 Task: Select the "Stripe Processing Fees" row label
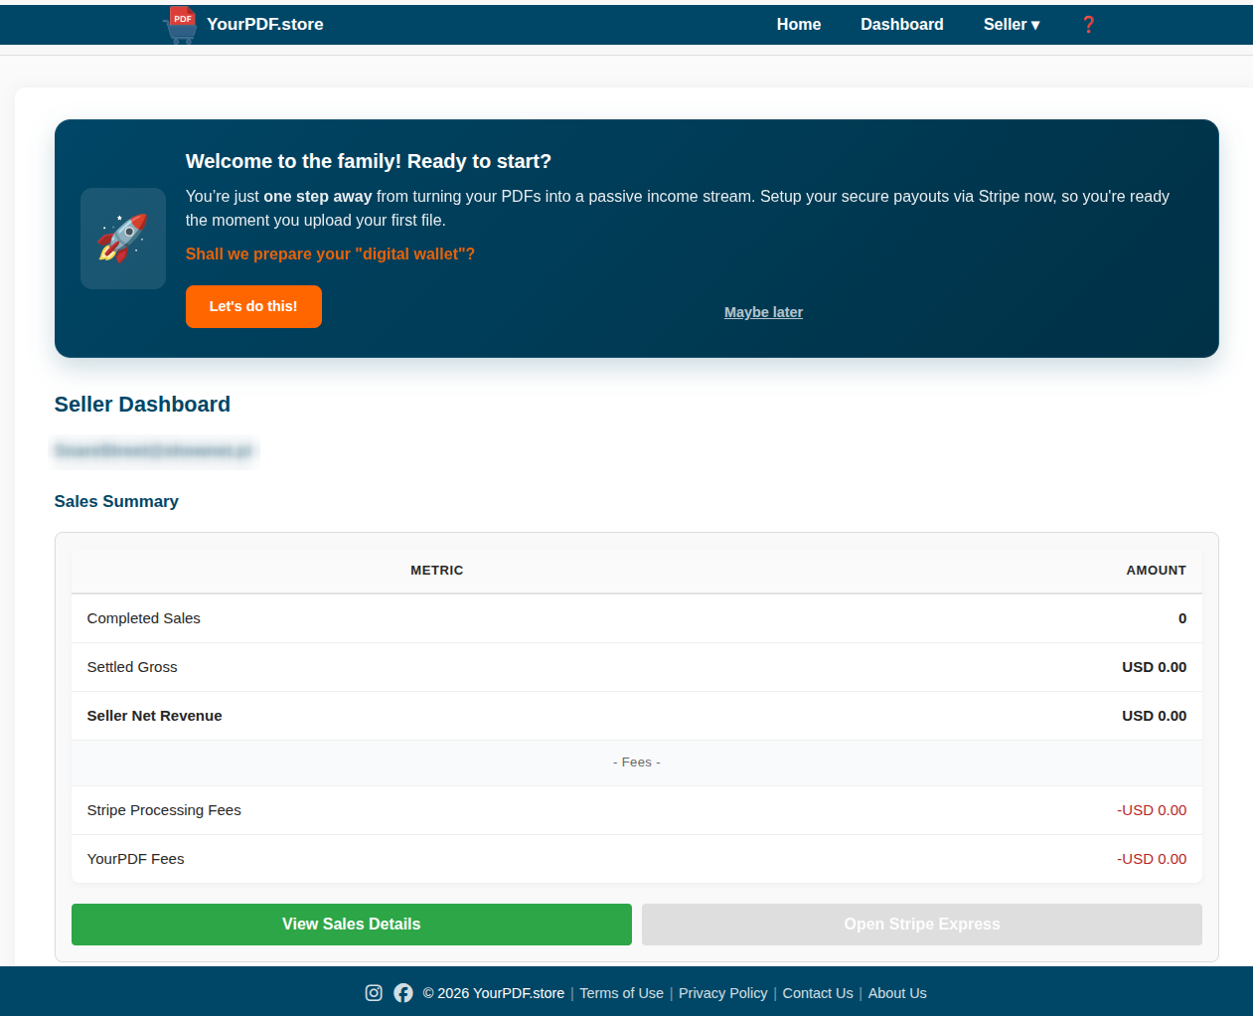coord(164,810)
